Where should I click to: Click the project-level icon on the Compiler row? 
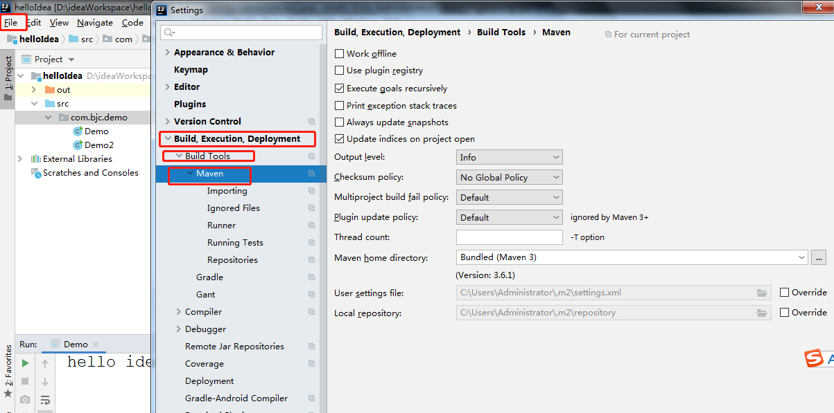(312, 312)
